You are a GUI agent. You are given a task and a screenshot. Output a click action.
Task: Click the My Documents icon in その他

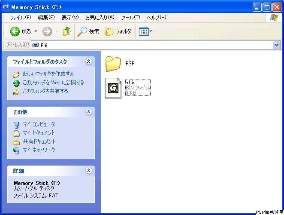coord(16,133)
